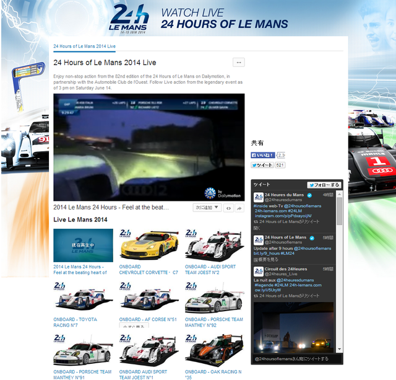The width and height of the screenshot is (396, 380).
Task: Click the Dailymotion logo in the video player
Action: tap(223, 193)
